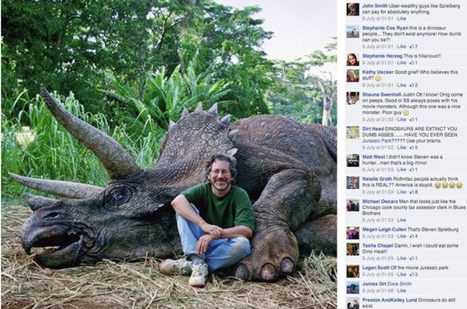This screenshot has height=309, width=467.
Task: Like Michael Owcarz's comment
Action: click(401, 220)
